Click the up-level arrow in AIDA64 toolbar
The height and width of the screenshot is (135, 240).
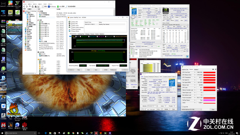coord(30,7)
